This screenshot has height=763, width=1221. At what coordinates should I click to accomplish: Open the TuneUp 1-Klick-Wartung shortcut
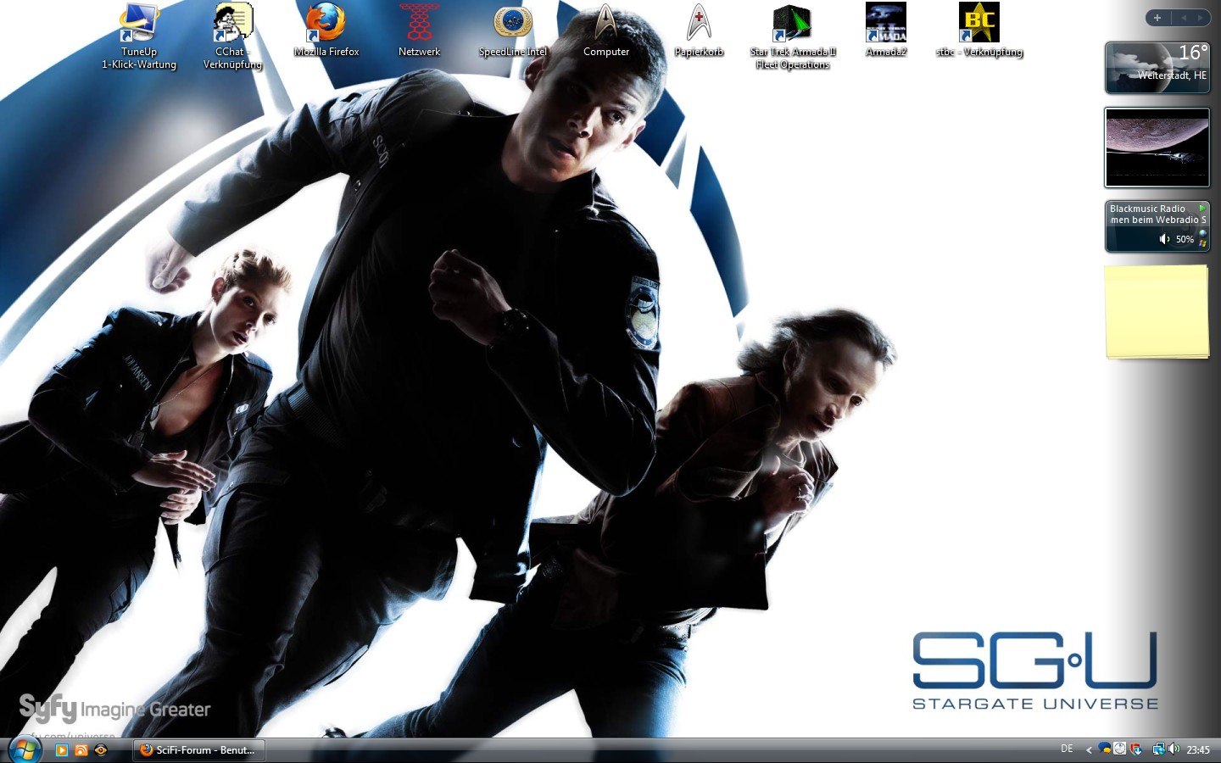[x=138, y=24]
